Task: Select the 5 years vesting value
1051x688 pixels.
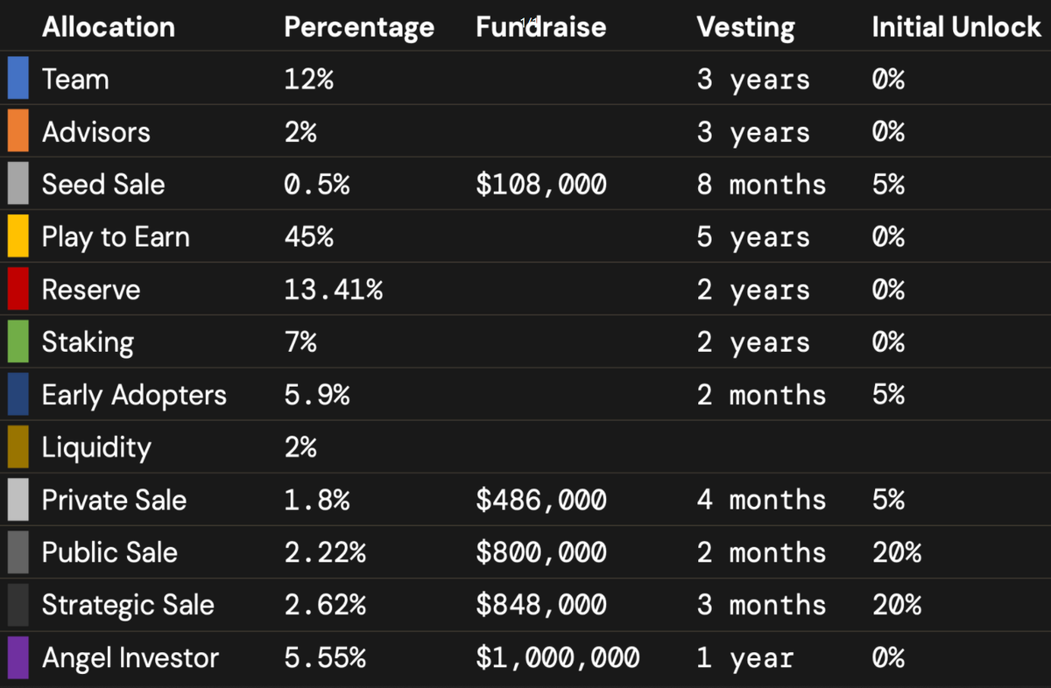Action: pos(753,237)
